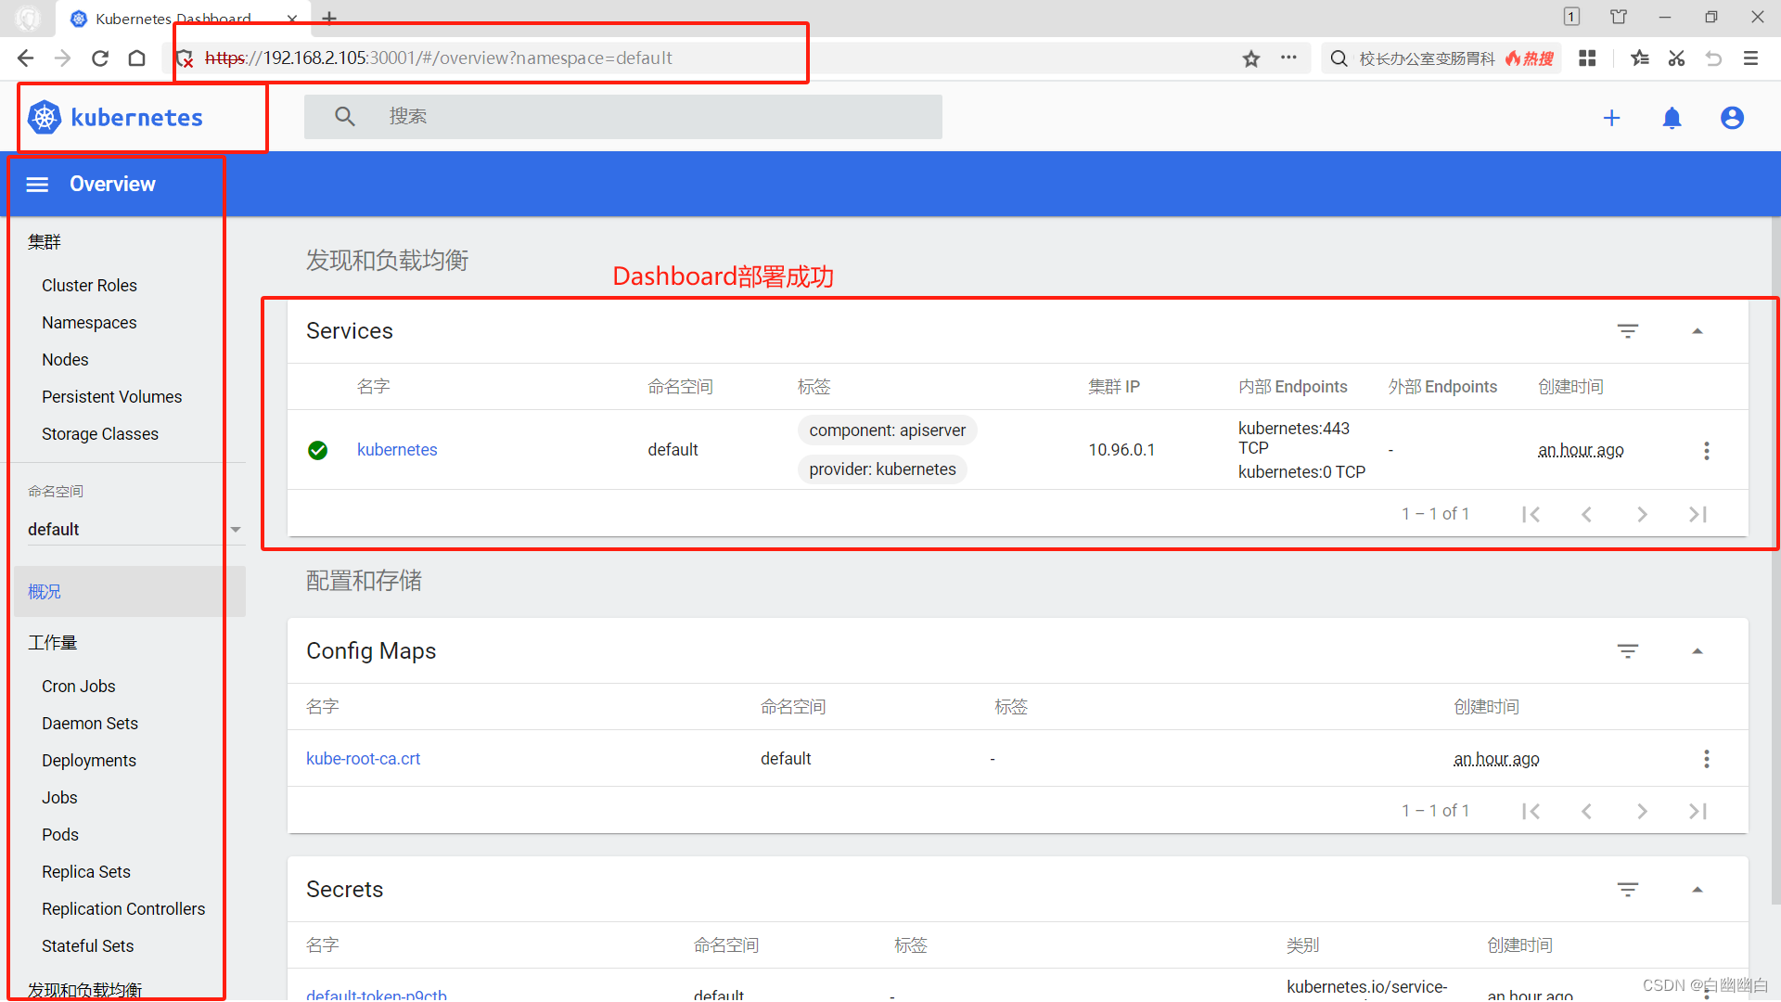Open the kubernetes service link
Screen dimensions: 1781x1002
click(396, 450)
